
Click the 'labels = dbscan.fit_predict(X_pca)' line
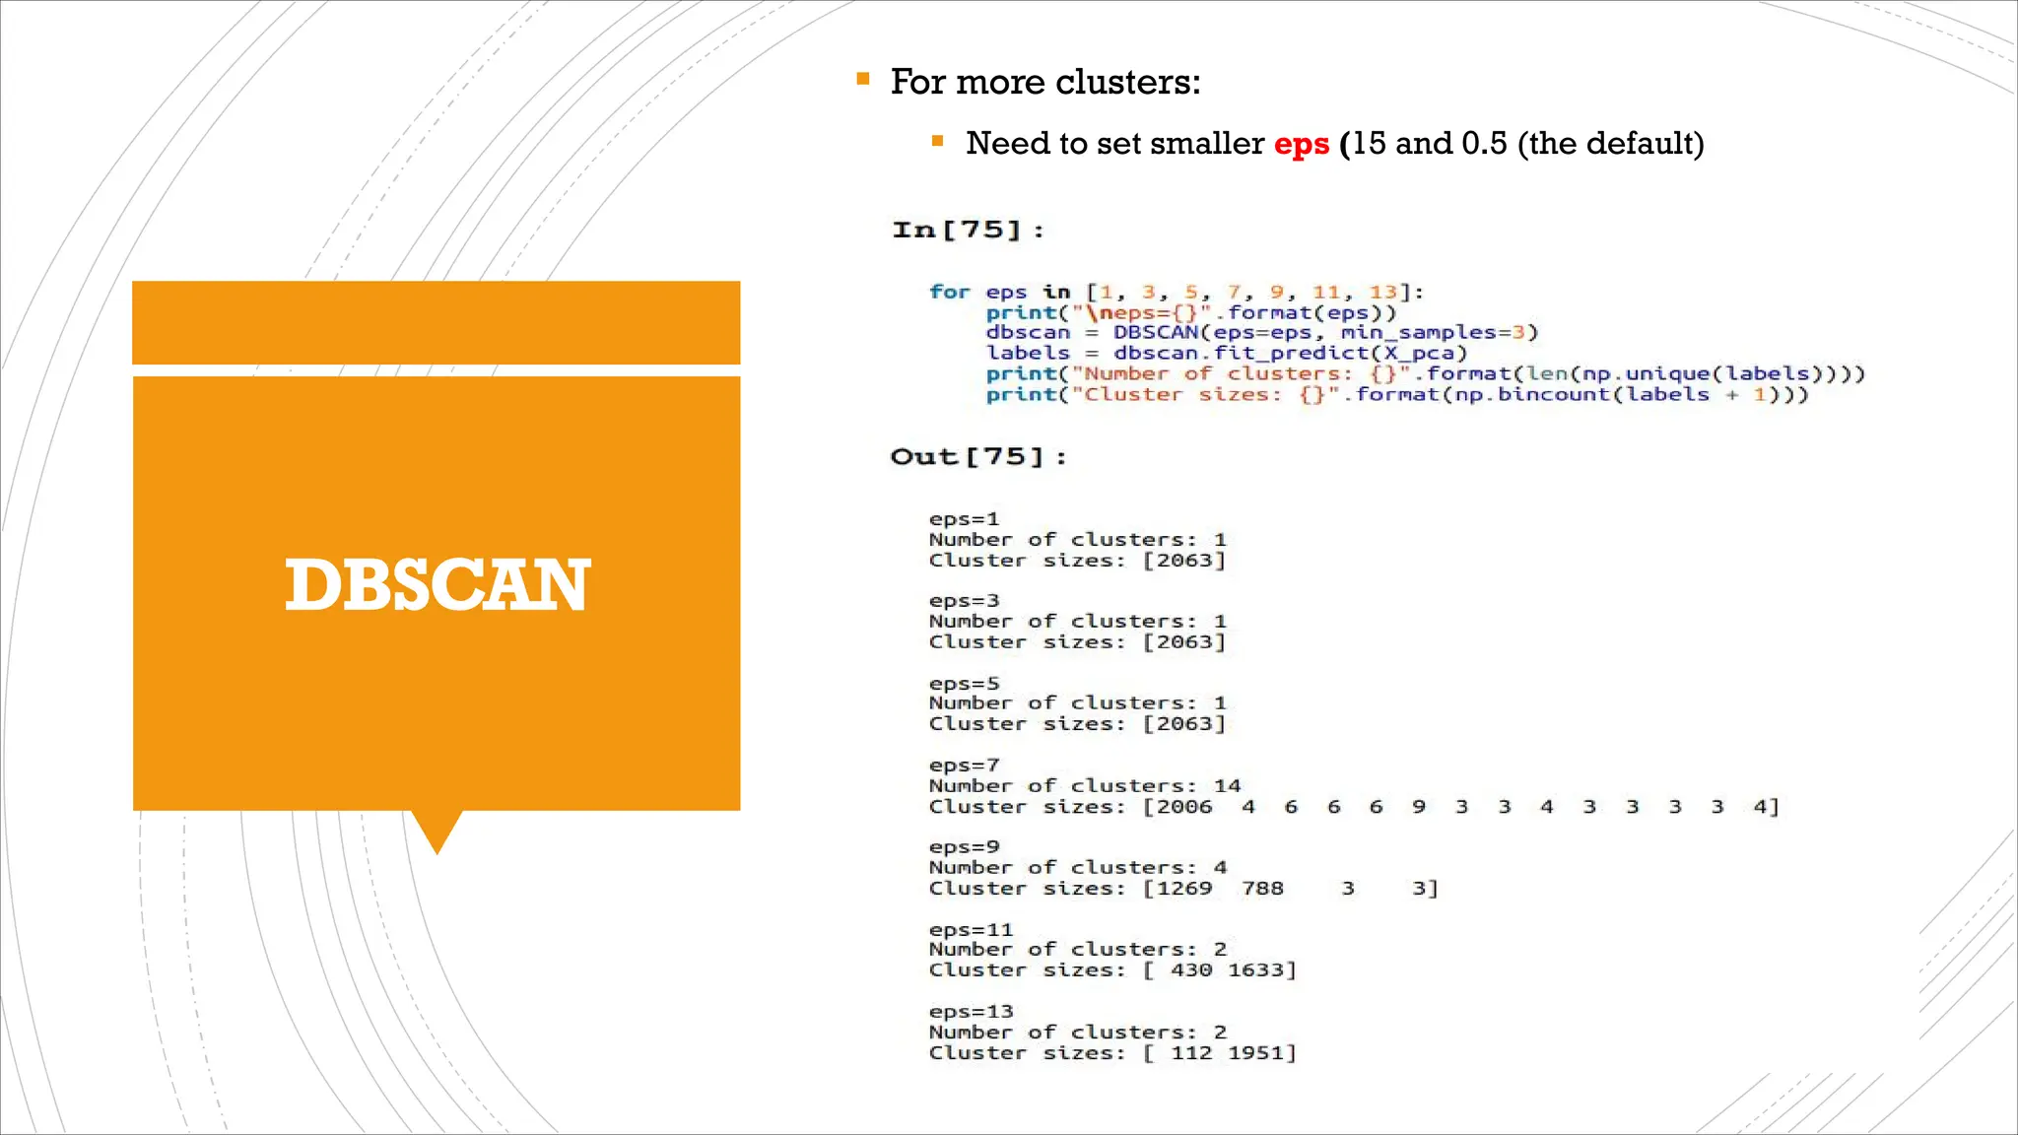1227,353
